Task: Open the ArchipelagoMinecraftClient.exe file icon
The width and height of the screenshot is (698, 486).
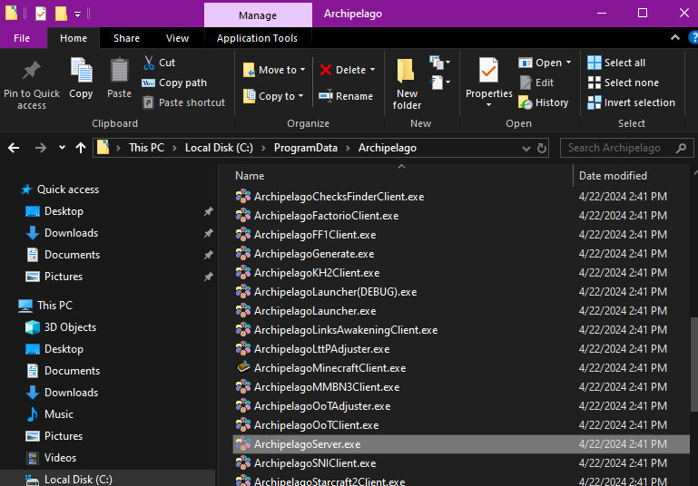Action: (243, 368)
